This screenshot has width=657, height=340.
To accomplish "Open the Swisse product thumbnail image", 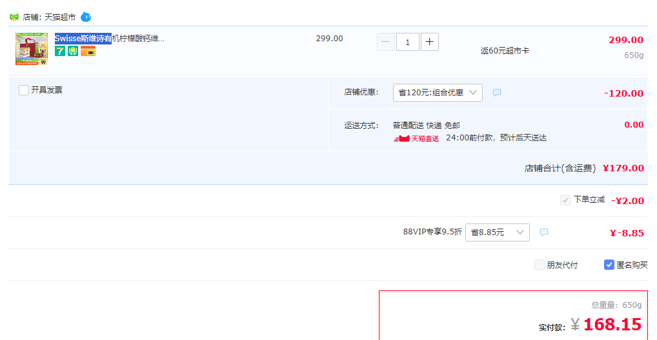I will pos(32,49).
